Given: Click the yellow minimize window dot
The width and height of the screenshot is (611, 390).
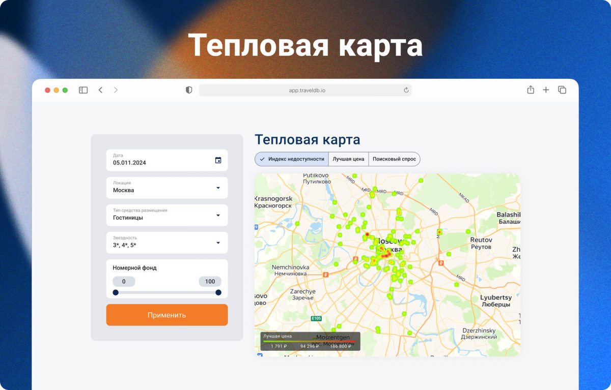Looking at the screenshot, I should (56, 90).
